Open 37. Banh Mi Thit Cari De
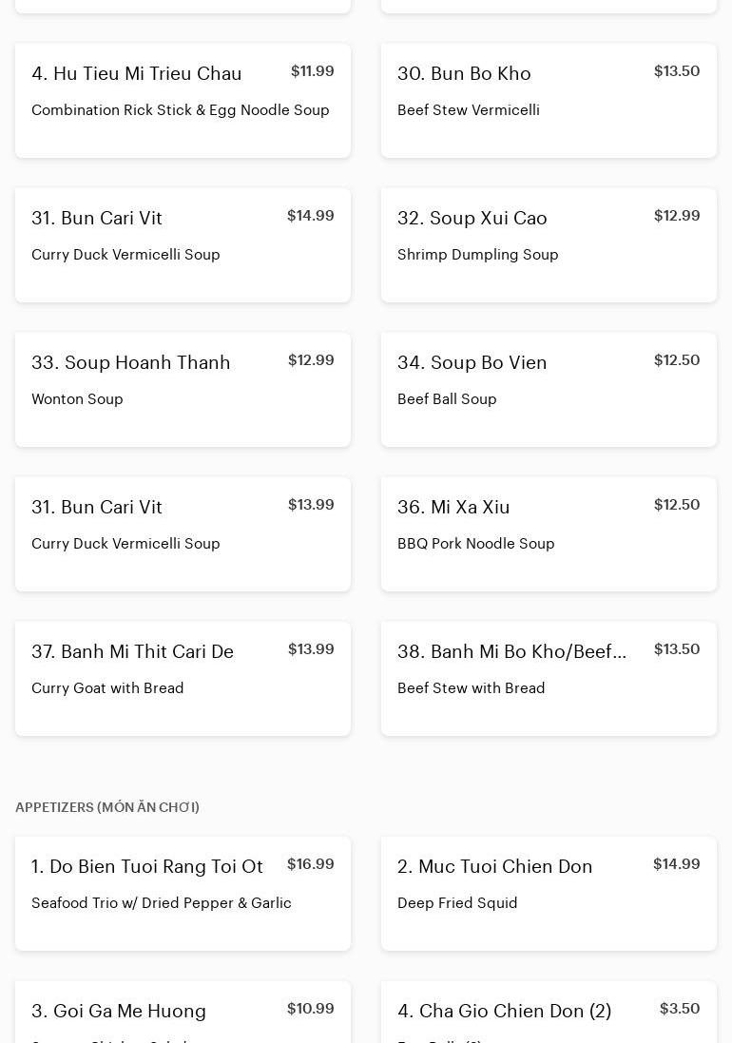 pos(183,678)
